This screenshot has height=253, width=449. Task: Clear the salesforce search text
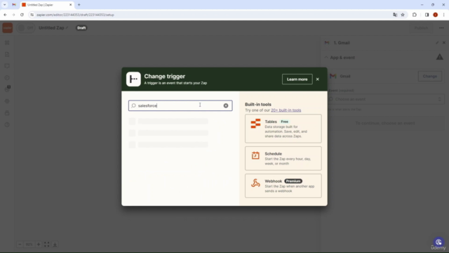coord(226,105)
